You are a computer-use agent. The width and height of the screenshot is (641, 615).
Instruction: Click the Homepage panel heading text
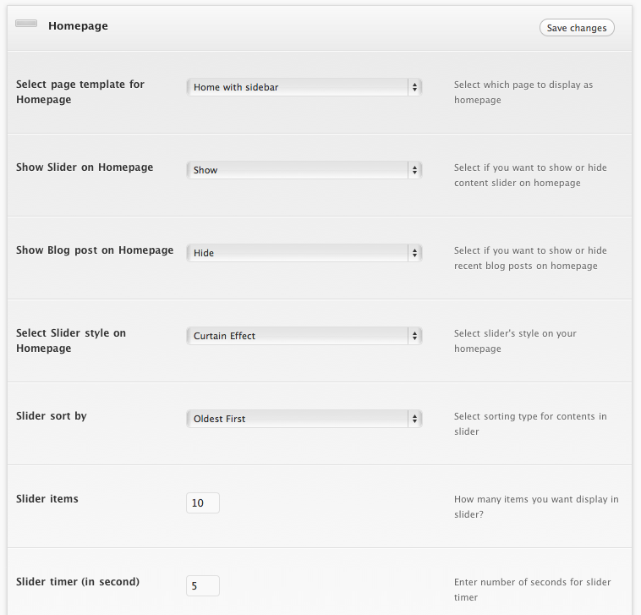78,26
